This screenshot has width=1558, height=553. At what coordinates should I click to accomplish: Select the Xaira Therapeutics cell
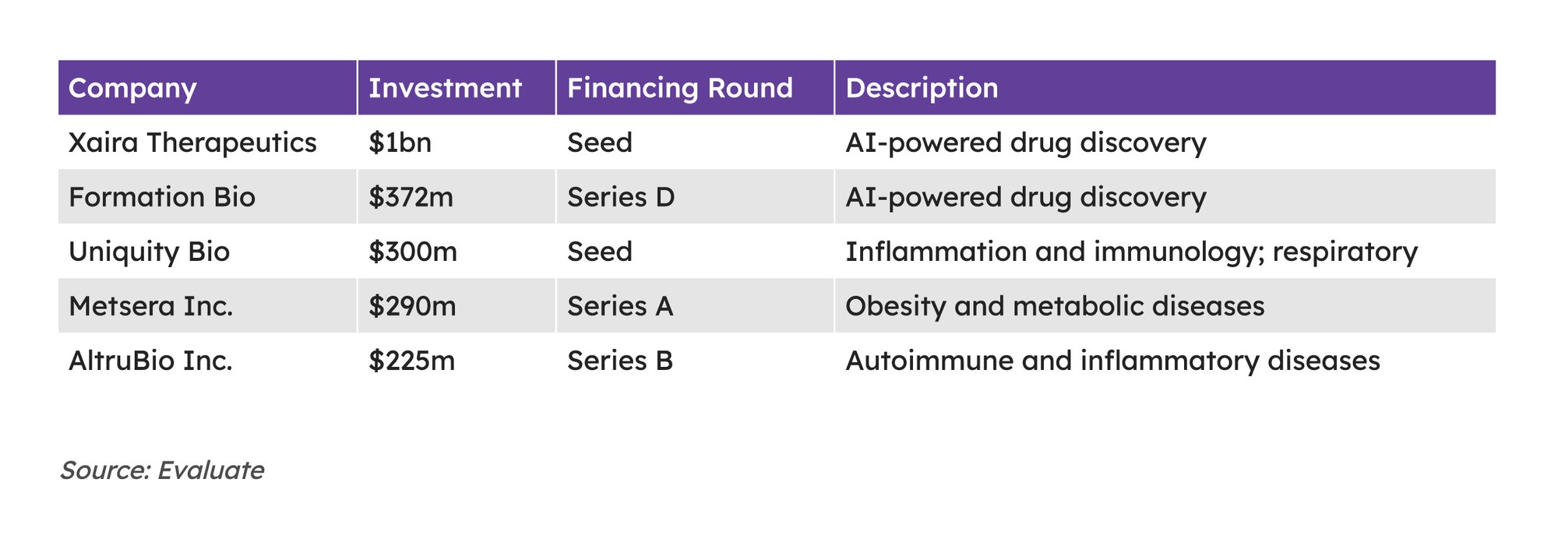[x=192, y=143]
